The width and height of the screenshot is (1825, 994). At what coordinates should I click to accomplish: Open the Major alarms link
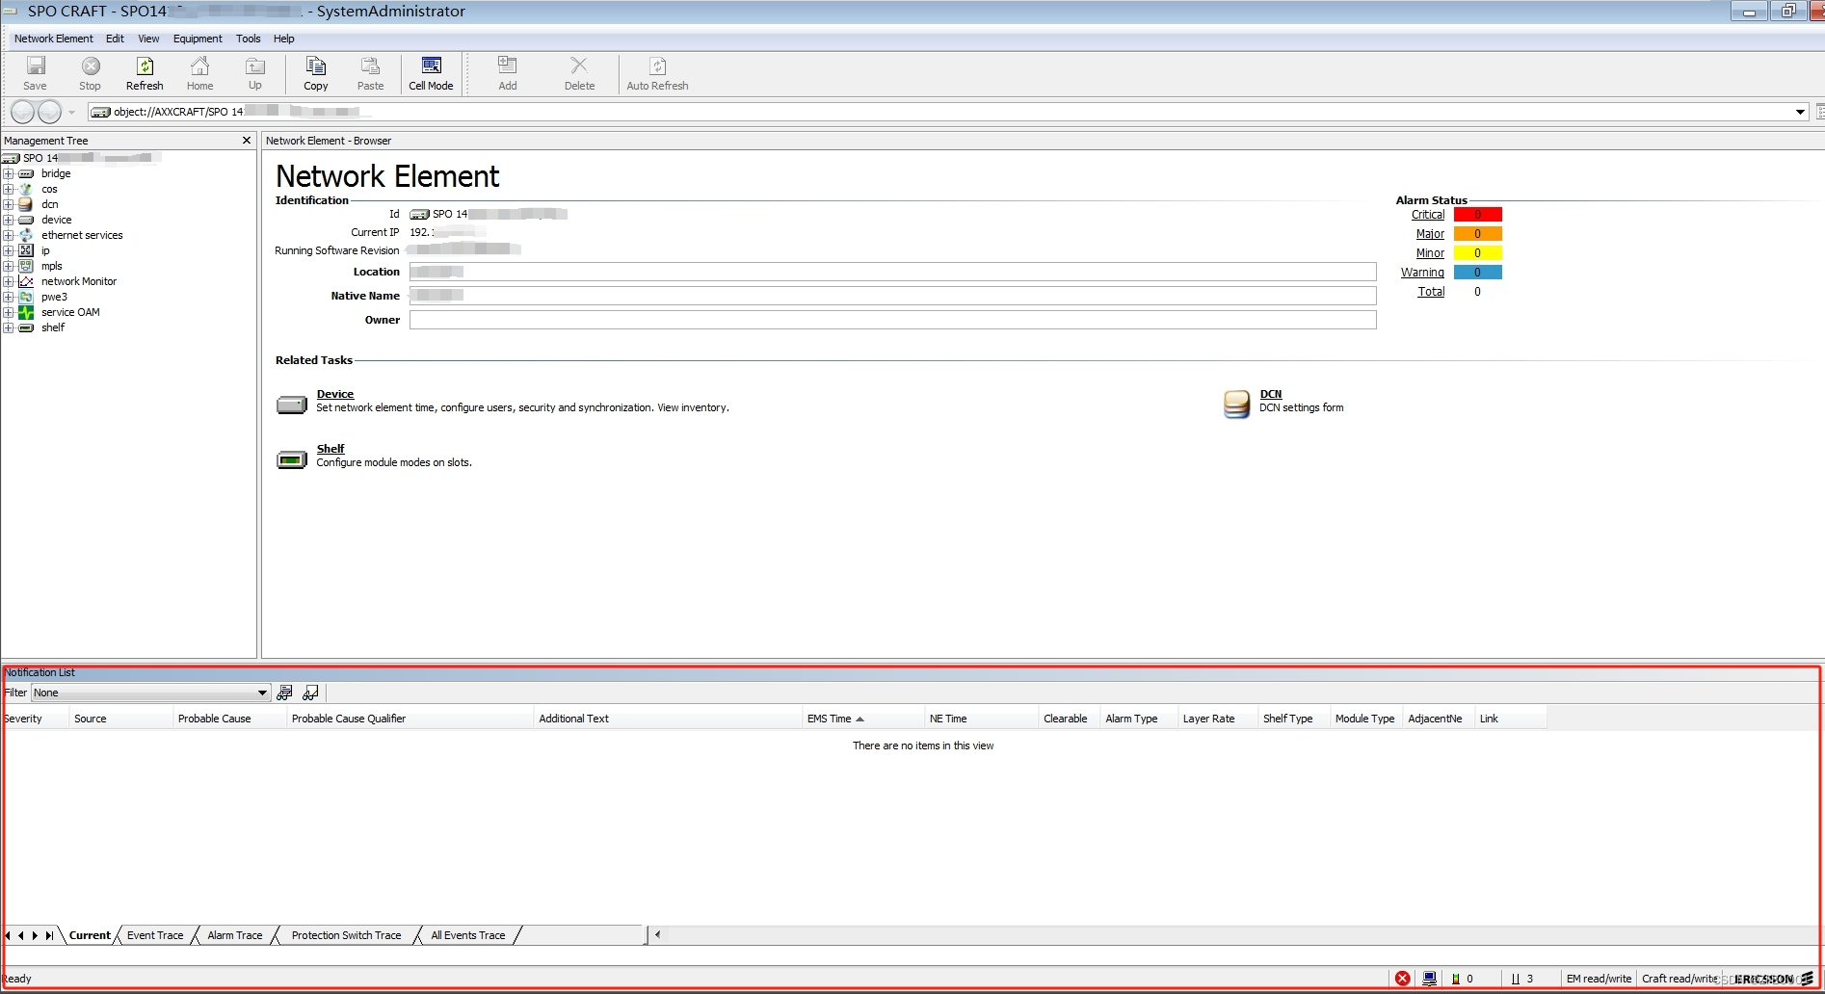click(1430, 234)
